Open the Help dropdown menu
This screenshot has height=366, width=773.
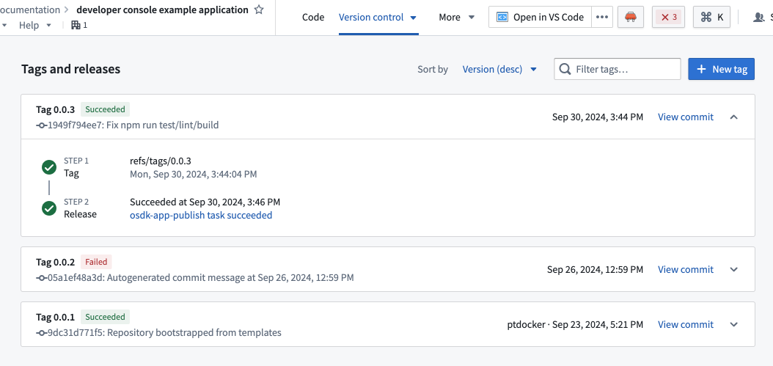coord(35,25)
